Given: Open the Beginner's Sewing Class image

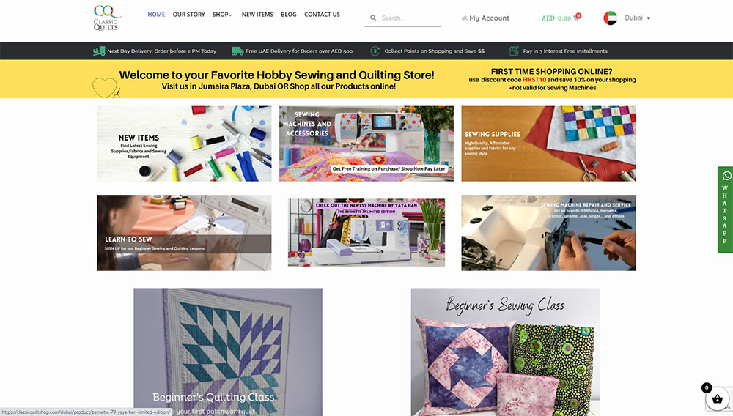Looking at the screenshot, I should pos(505,352).
